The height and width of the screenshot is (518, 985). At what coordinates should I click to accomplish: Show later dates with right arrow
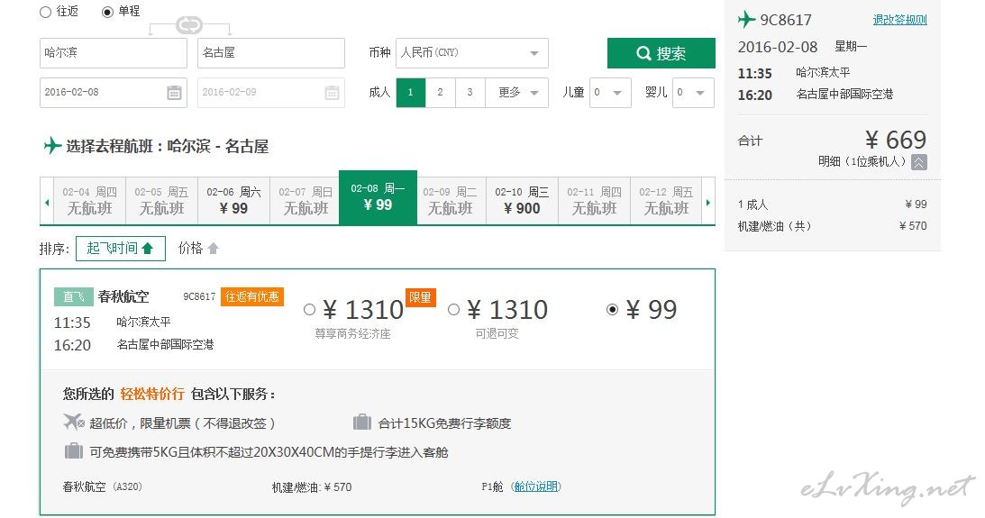click(708, 202)
